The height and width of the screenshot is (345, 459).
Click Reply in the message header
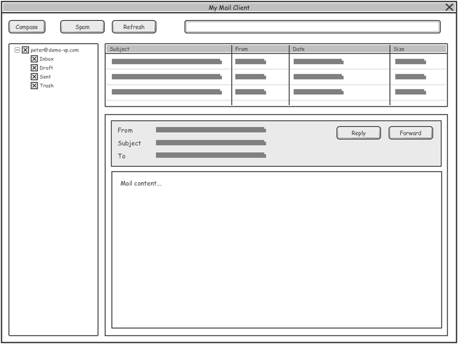(359, 133)
